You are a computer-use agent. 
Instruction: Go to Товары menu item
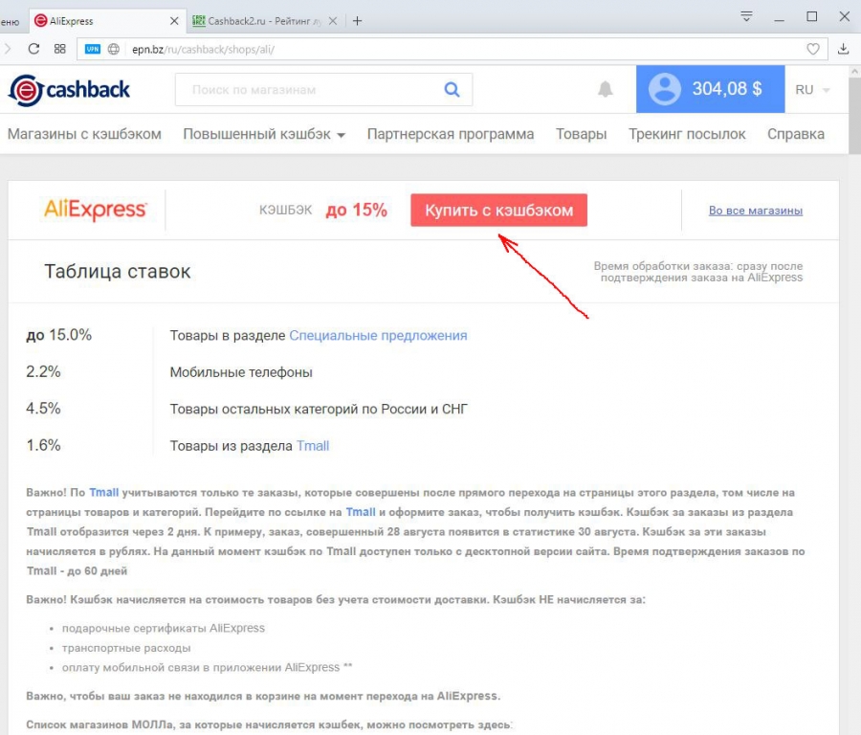point(581,134)
